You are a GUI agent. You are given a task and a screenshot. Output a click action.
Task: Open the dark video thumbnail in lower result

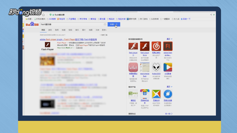click(x=47, y=104)
